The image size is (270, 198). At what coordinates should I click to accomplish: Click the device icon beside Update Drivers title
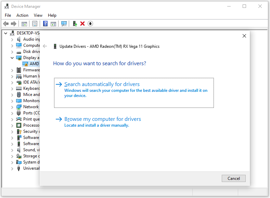55,46
